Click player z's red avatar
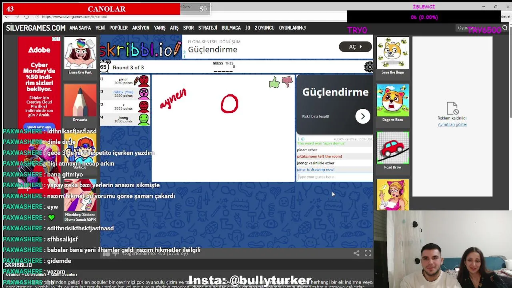This screenshot has width=512, height=288. 144,106
